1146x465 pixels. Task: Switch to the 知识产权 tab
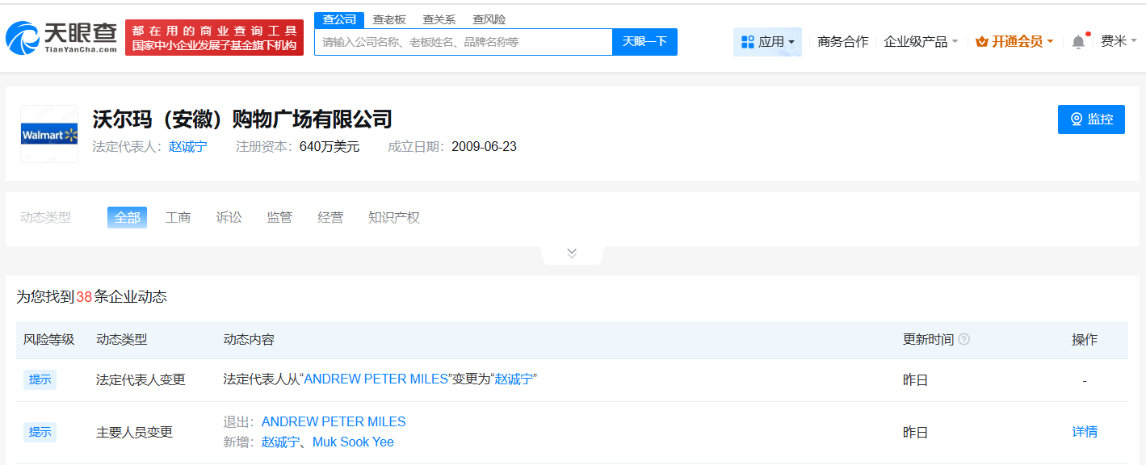coord(393,217)
